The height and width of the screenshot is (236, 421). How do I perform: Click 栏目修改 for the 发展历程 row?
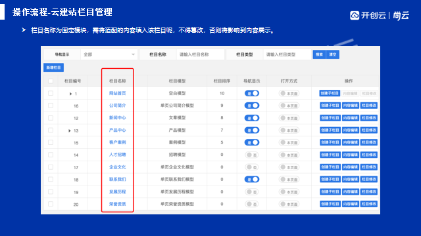[369, 191]
